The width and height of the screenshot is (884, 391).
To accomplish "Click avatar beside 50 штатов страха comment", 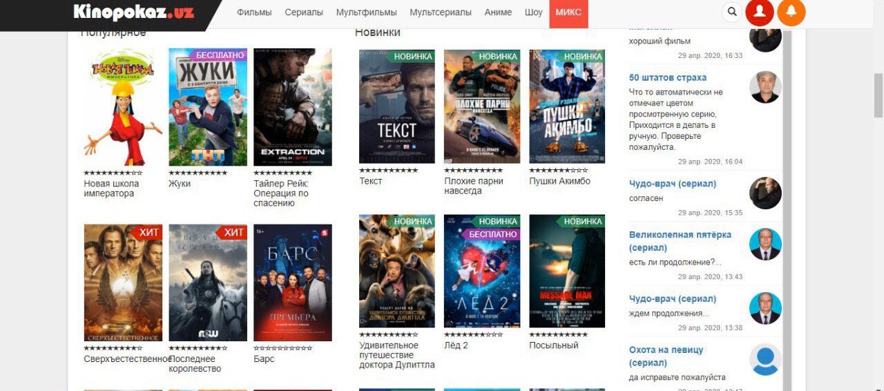I will pos(765,87).
